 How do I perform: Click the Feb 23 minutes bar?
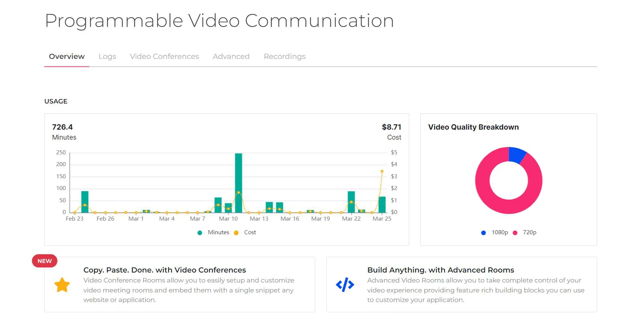(85, 202)
